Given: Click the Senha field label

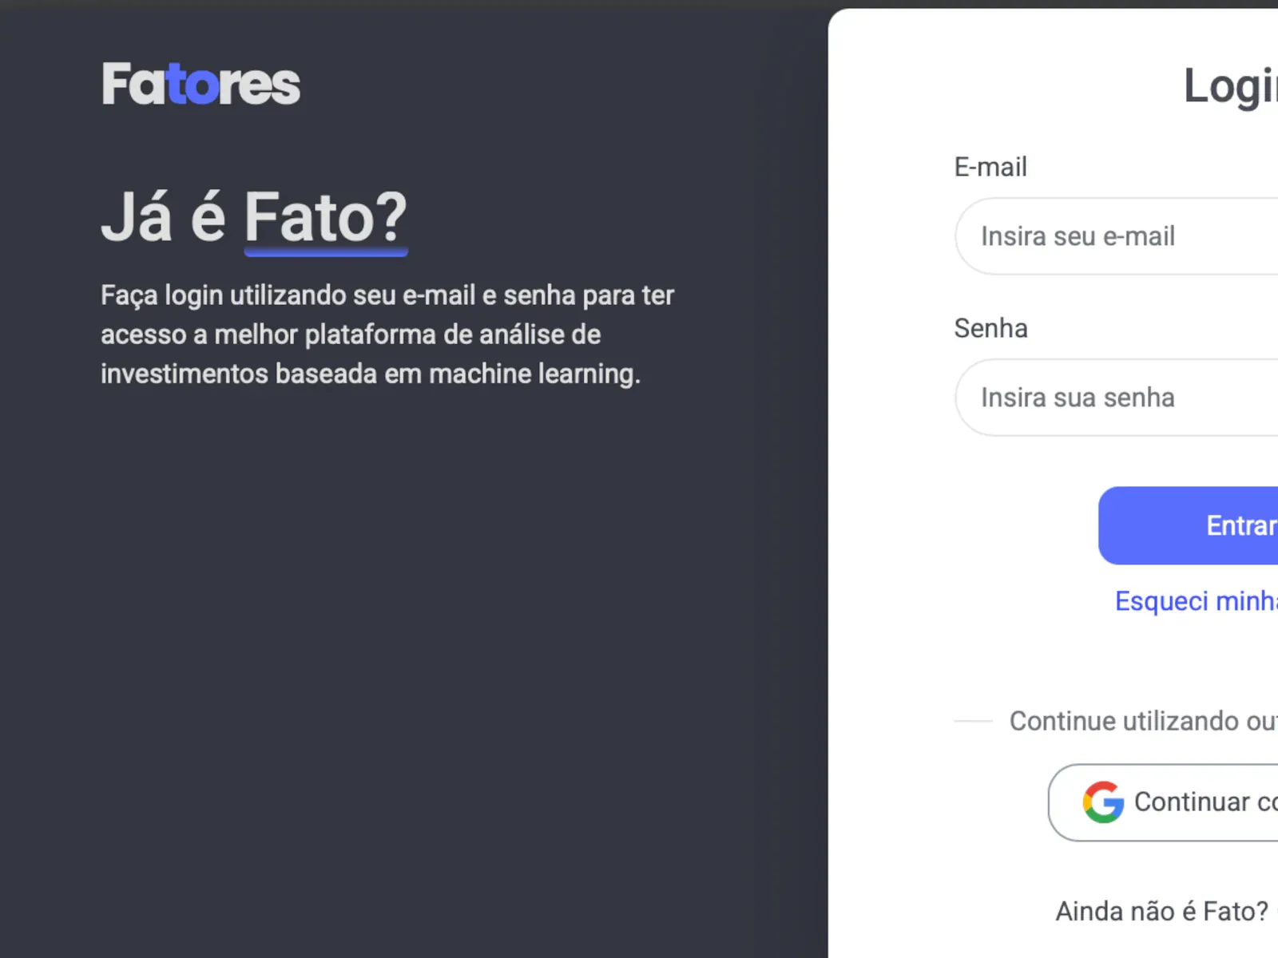Looking at the screenshot, I should pos(990,328).
